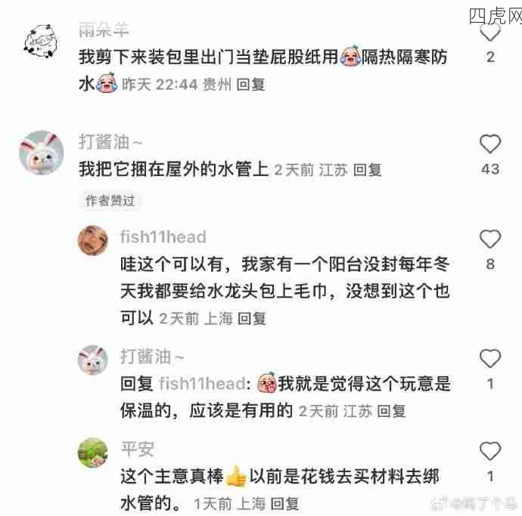Reply to 打酱油~ comment about 保温
Viewport: 522px width, 516px height.
(x=391, y=411)
